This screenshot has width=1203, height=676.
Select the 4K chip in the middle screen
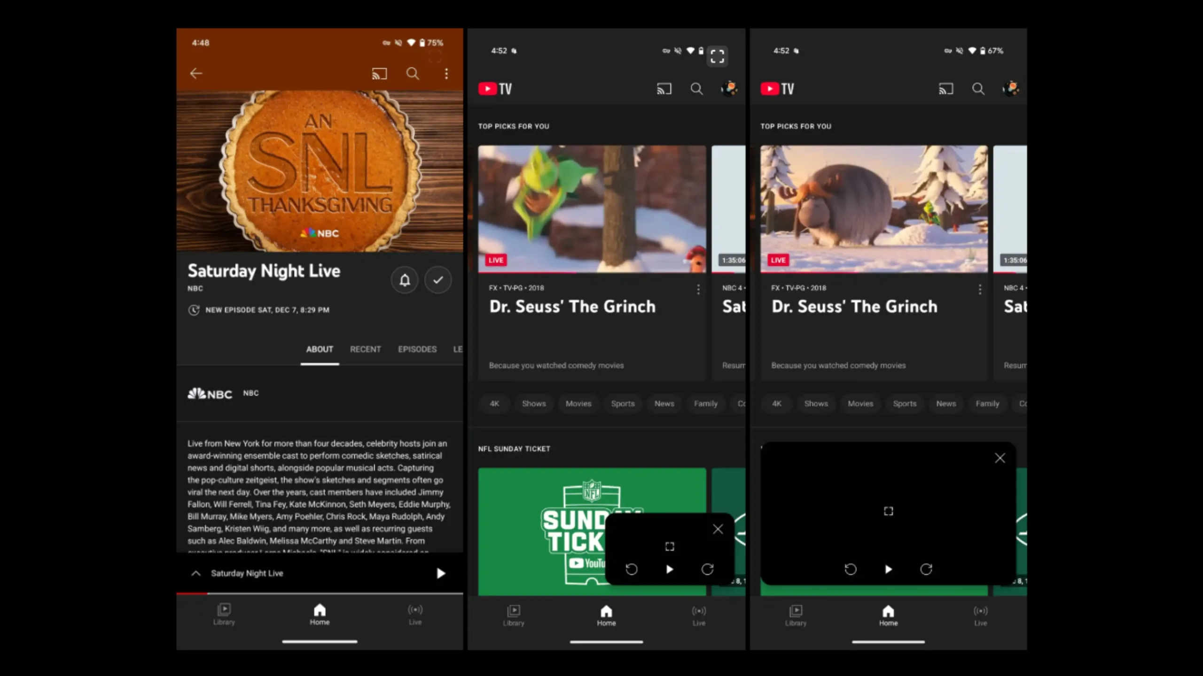[494, 404]
